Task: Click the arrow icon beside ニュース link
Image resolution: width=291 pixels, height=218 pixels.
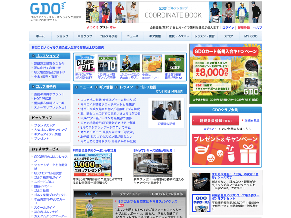Action: pyautogui.click(x=77, y=87)
